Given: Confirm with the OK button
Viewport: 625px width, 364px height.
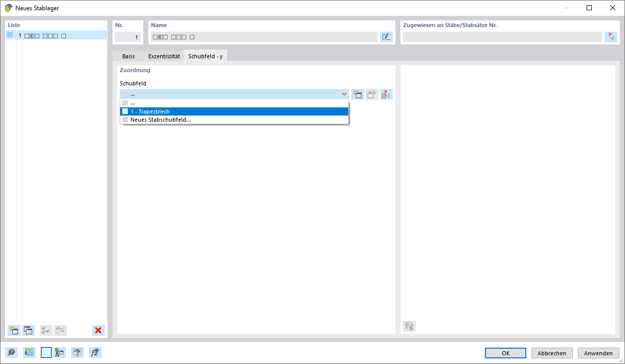Looking at the screenshot, I should [505, 353].
